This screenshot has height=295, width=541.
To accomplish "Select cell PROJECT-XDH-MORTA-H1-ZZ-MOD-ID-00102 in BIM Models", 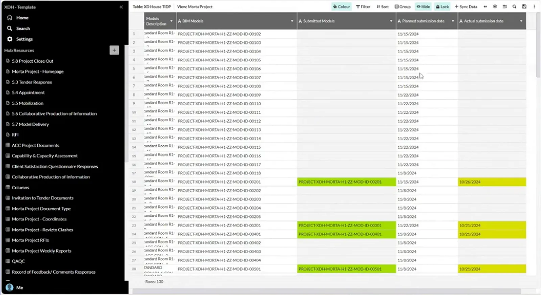I will [237, 34].
